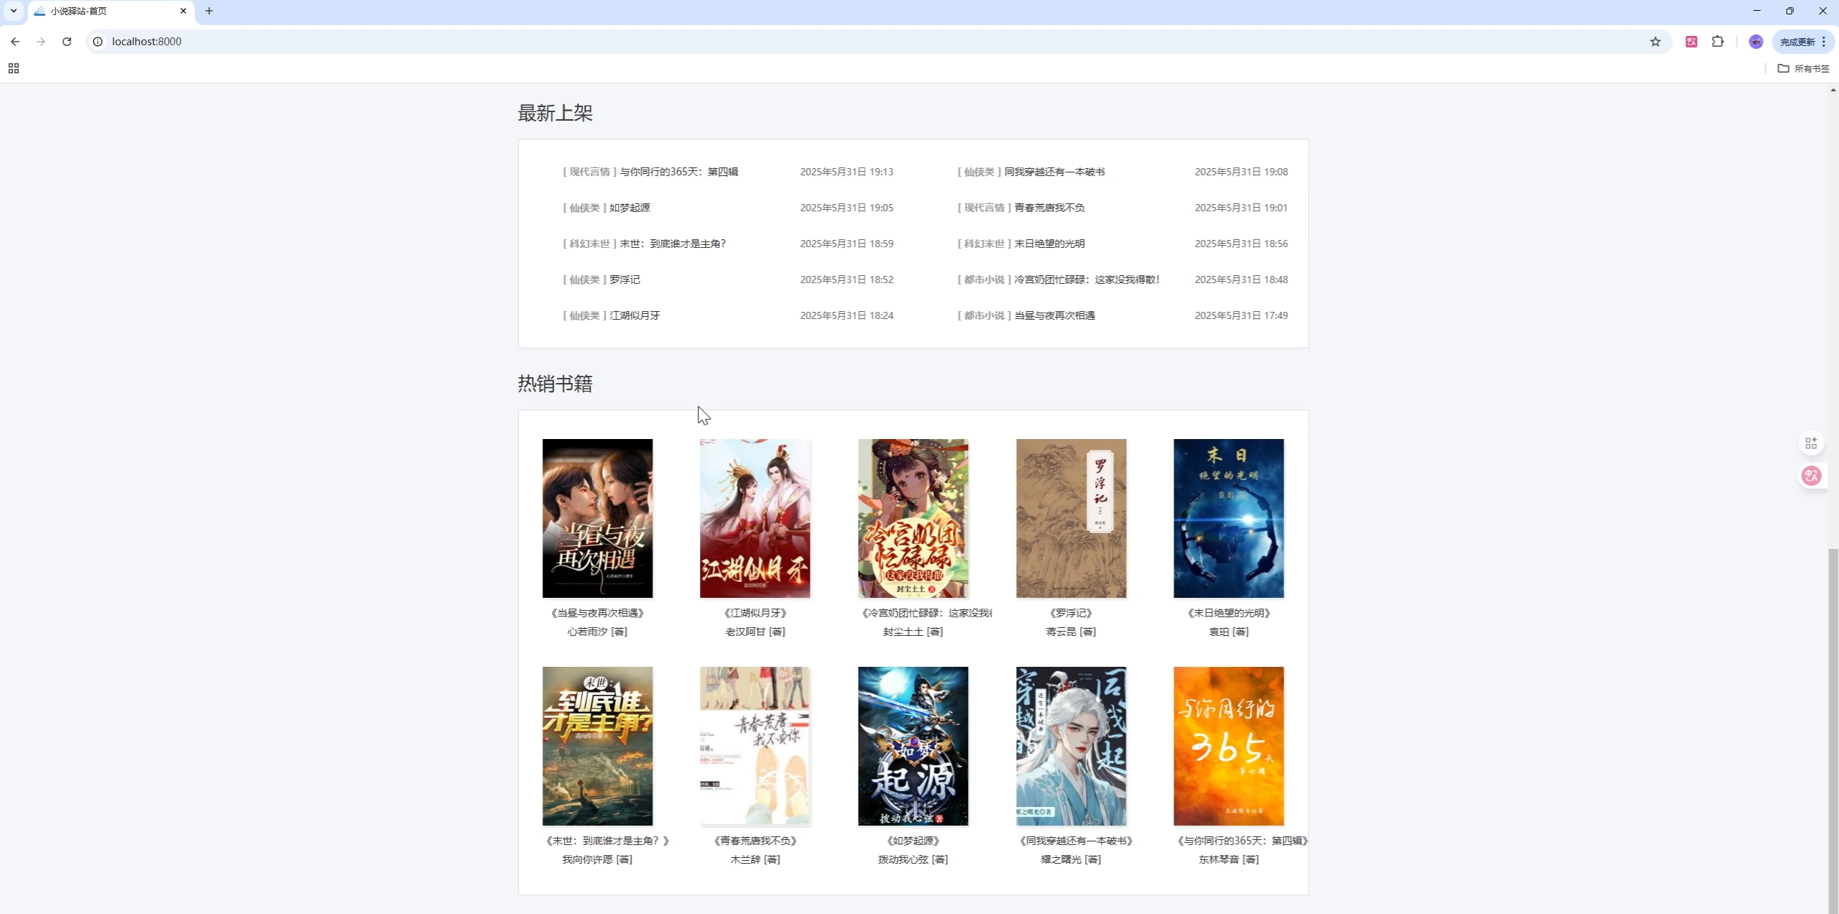This screenshot has width=1839, height=914.
Task: Click title 《罗浮记》 under cover
Action: click(x=1071, y=613)
